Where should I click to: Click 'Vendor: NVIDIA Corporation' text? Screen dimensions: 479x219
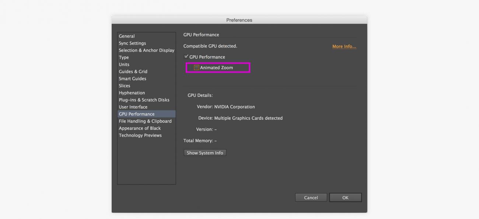[x=226, y=107]
